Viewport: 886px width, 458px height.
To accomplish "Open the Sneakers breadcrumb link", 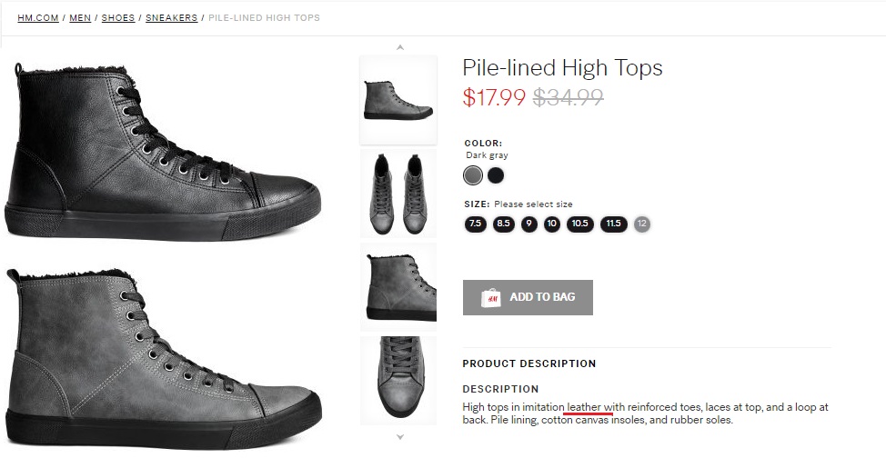I will coord(172,18).
